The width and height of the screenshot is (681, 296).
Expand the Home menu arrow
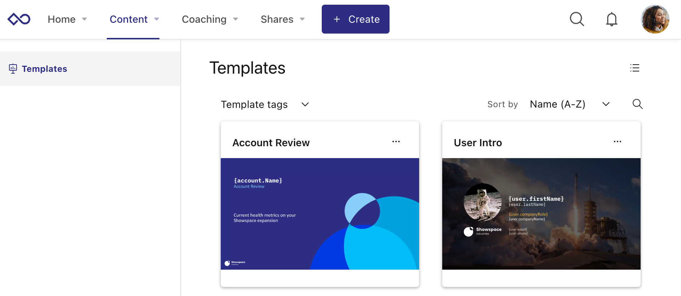click(x=84, y=19)
